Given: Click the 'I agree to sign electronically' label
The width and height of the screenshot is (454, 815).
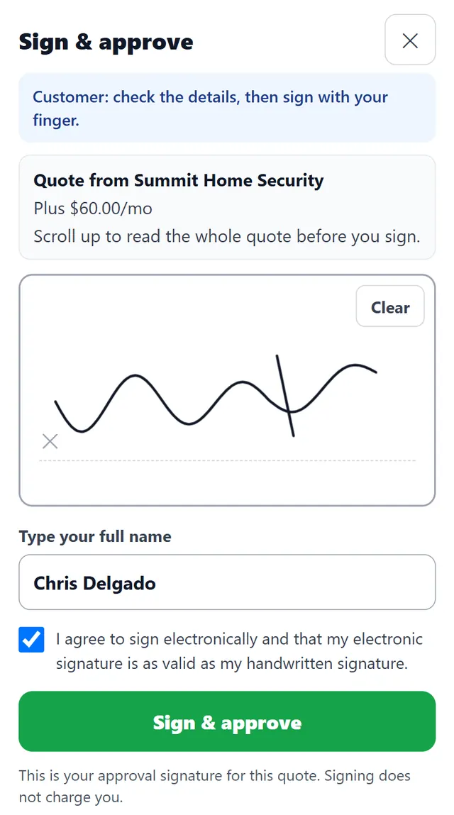Looking at the screenshot, I should tap(239, 650).
